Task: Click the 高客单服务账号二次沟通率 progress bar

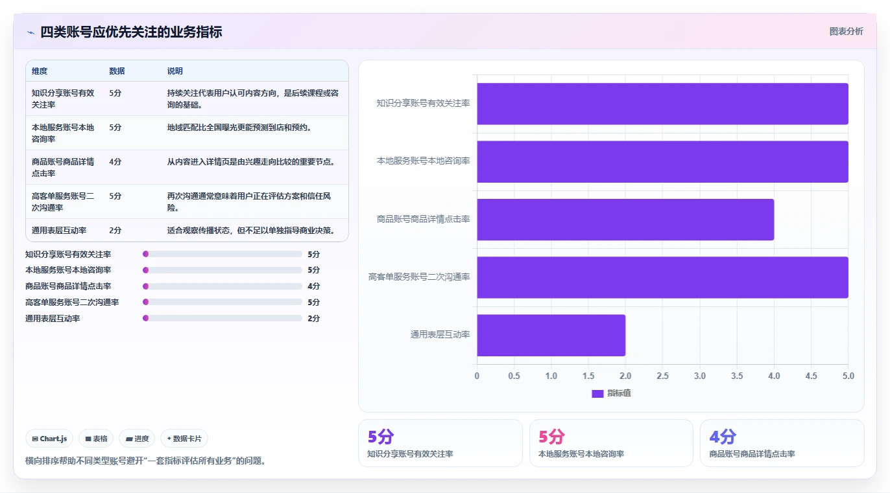Action: point(222,302)
